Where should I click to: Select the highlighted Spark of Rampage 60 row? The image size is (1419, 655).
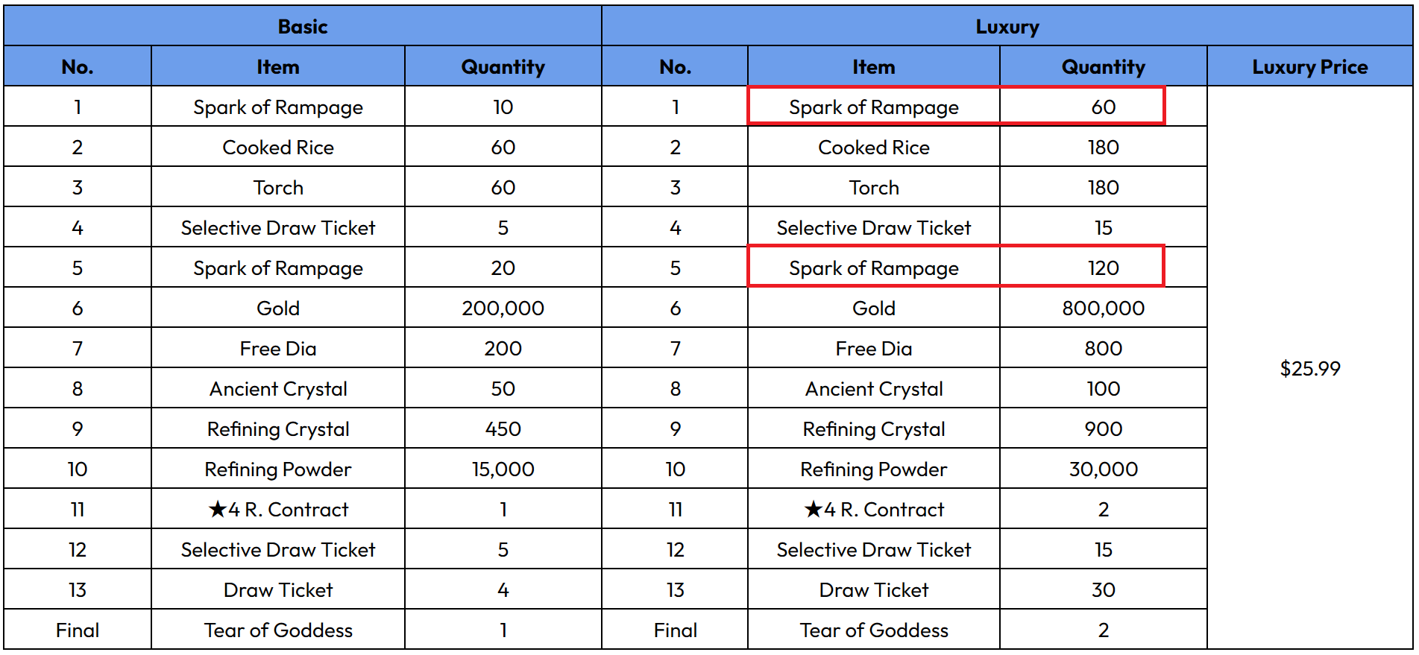click(x=956, y=106)
